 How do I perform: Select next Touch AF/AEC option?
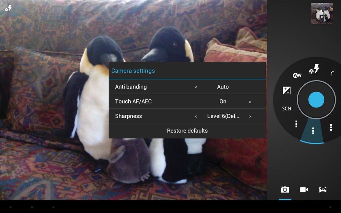coord(250,102)
